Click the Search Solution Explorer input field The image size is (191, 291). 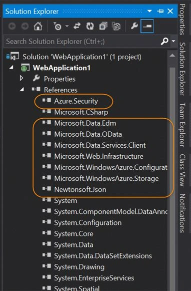(81, 41)
